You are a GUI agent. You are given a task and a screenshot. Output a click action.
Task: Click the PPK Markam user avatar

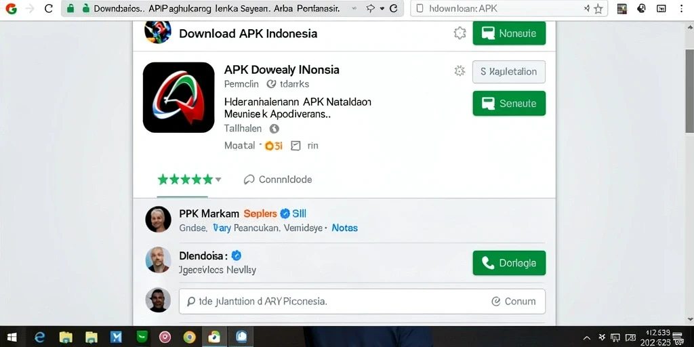point(158,219)
